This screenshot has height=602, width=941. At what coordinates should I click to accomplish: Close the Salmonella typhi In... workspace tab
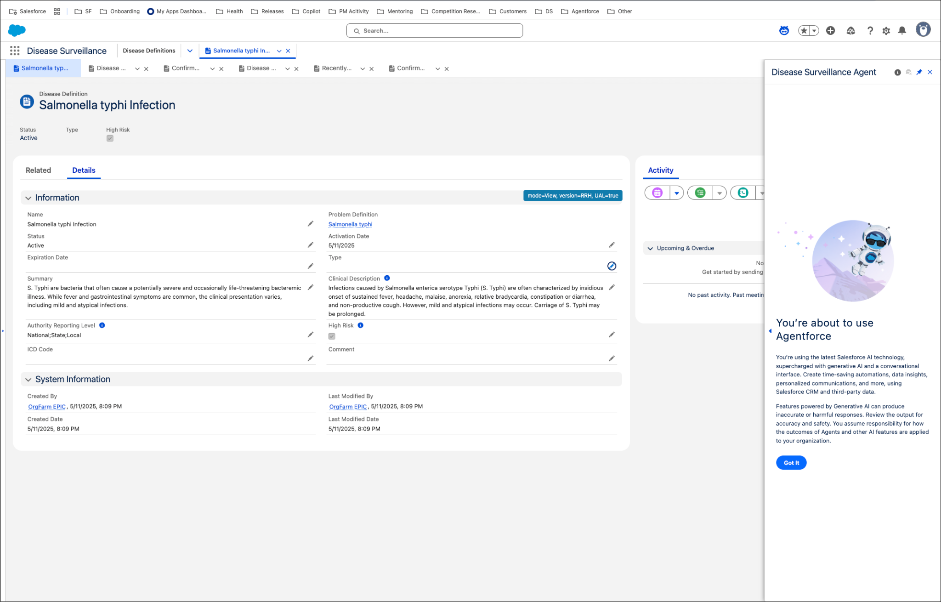point(288,51)
